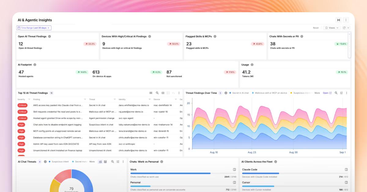Open filter settings of AI Chat Threats

[x=118, y=162]
